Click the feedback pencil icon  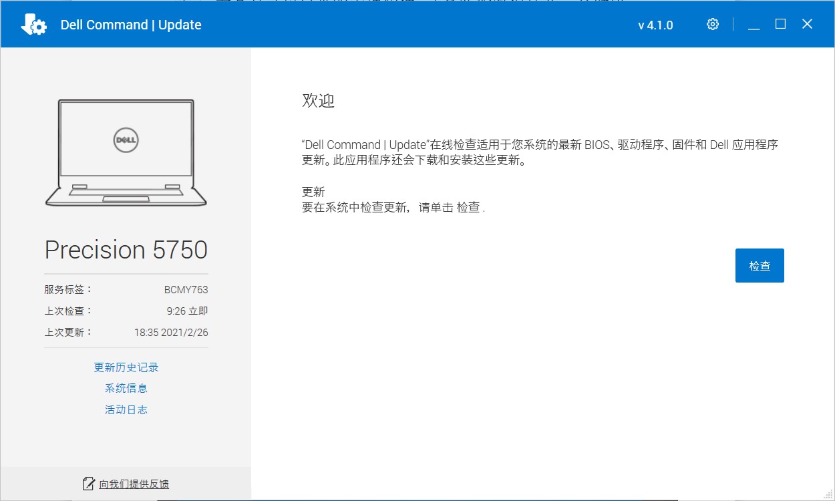(x=88, y=484)
